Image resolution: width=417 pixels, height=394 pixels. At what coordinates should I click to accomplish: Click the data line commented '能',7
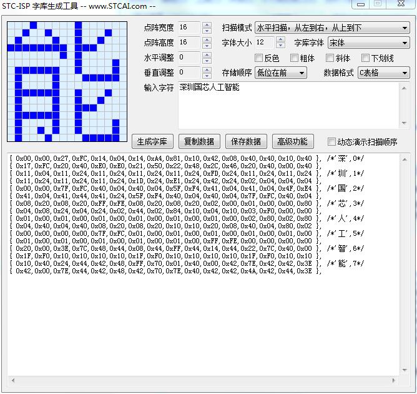186,263
